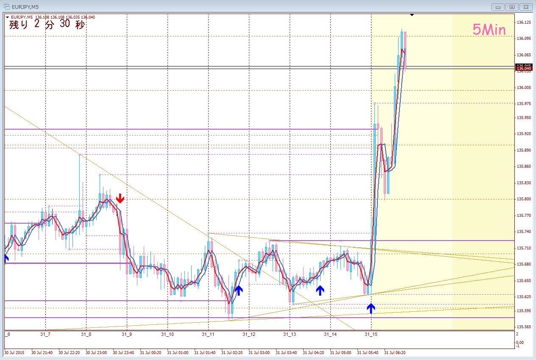The width and height of the screenshot is (536, 360).
Task: Click the current price tag 136.040
Action: (x=523, y=68)
